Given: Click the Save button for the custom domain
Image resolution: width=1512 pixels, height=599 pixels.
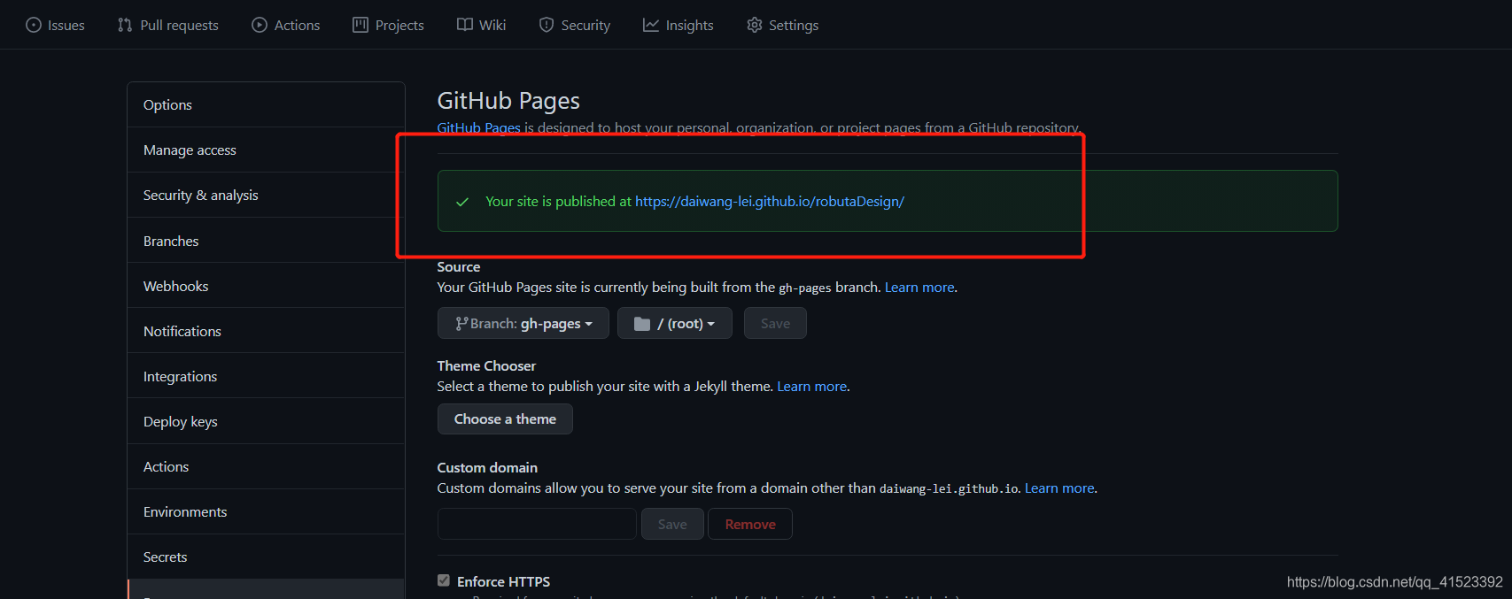Looking at the screenshot, I should point(672,524).
